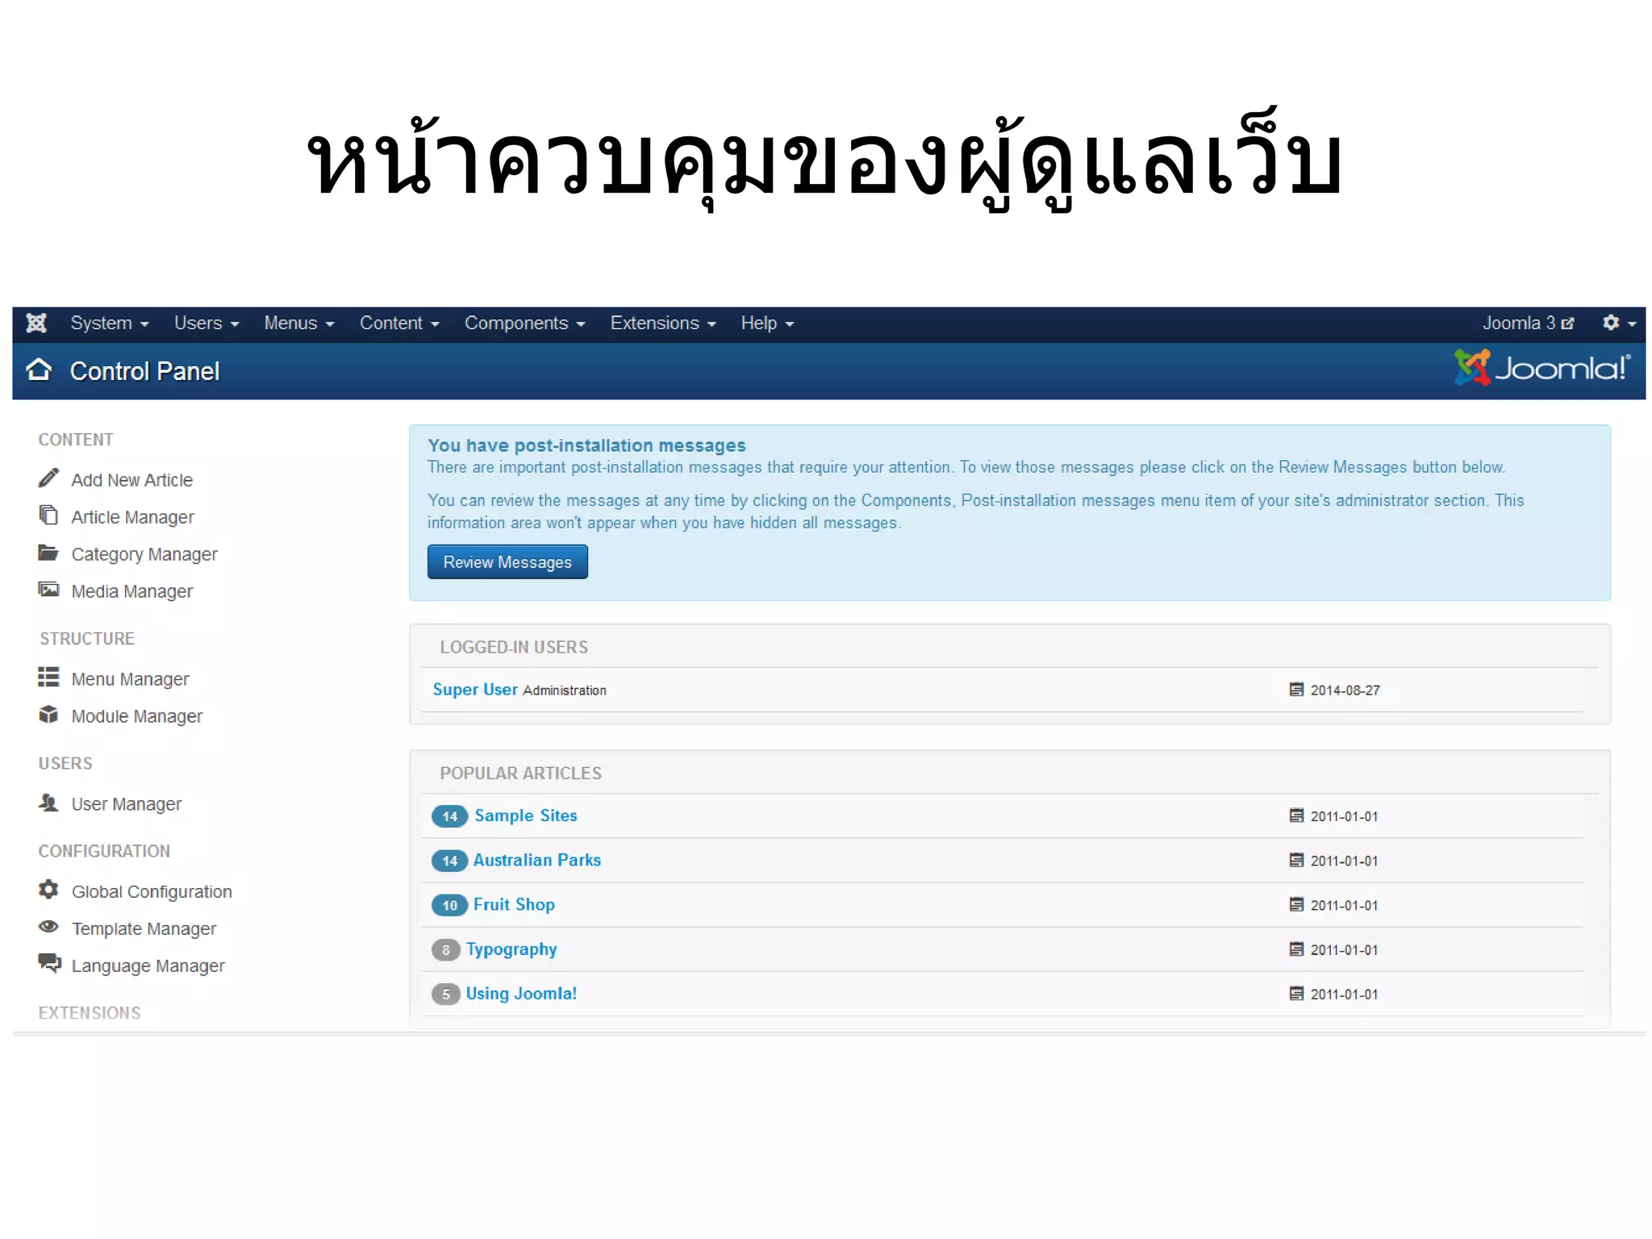Open the Super User link
Image resolution: width=1652 pixels, height=1239 pixels.
click(x=475, y=689)
